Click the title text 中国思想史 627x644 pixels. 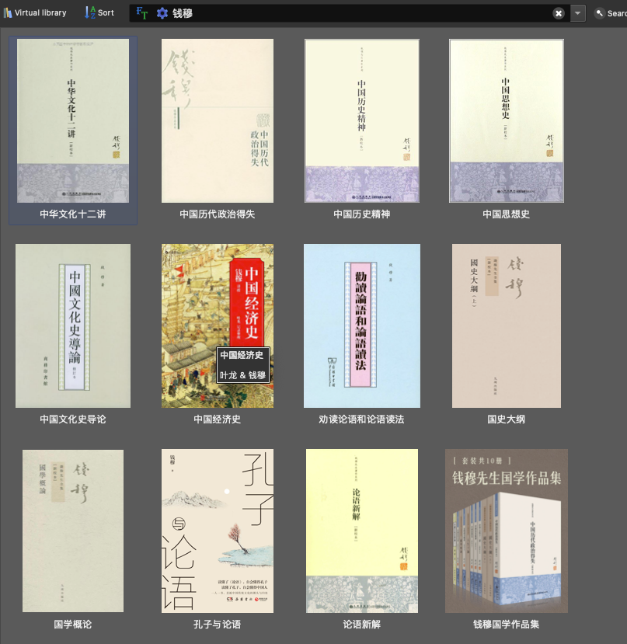pyautogui.click(x=507, y=214)
